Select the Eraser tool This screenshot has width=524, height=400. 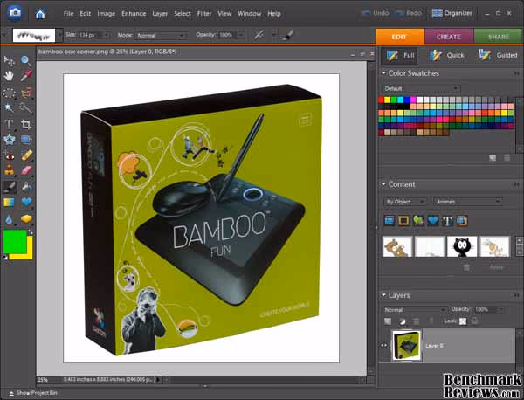click(26, 170)
